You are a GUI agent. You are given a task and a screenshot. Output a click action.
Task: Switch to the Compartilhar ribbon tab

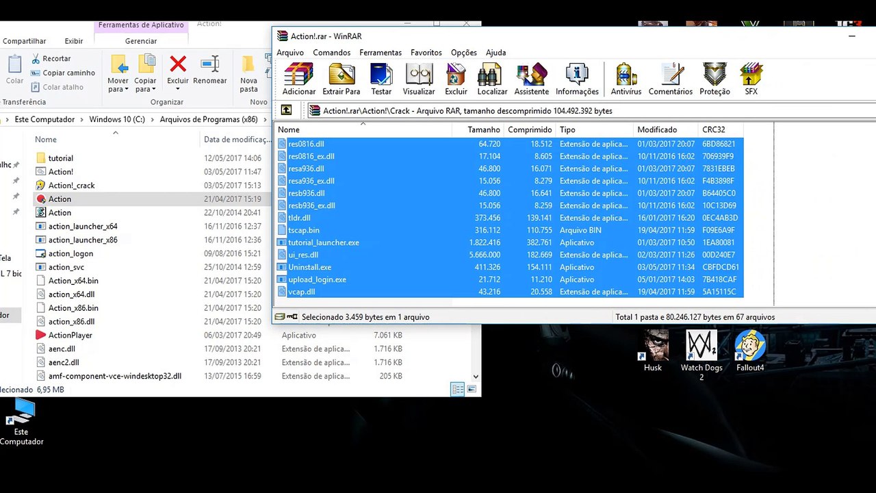(x=25, y=41)
